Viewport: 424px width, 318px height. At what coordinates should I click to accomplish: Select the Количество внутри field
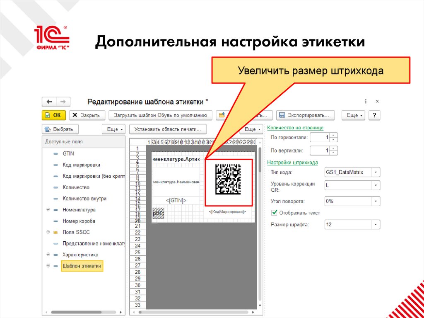point(84,199)
